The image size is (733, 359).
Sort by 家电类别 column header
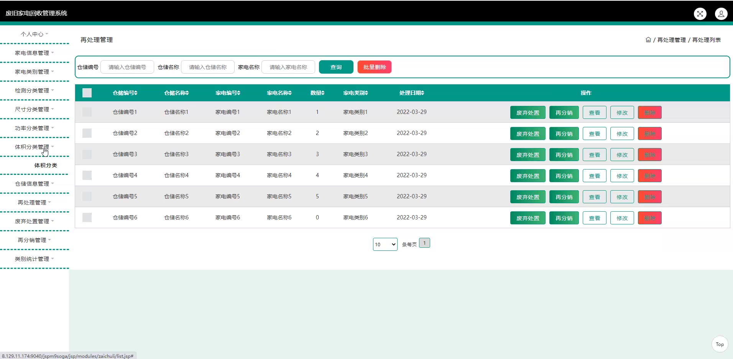click(x=355, y=93)
